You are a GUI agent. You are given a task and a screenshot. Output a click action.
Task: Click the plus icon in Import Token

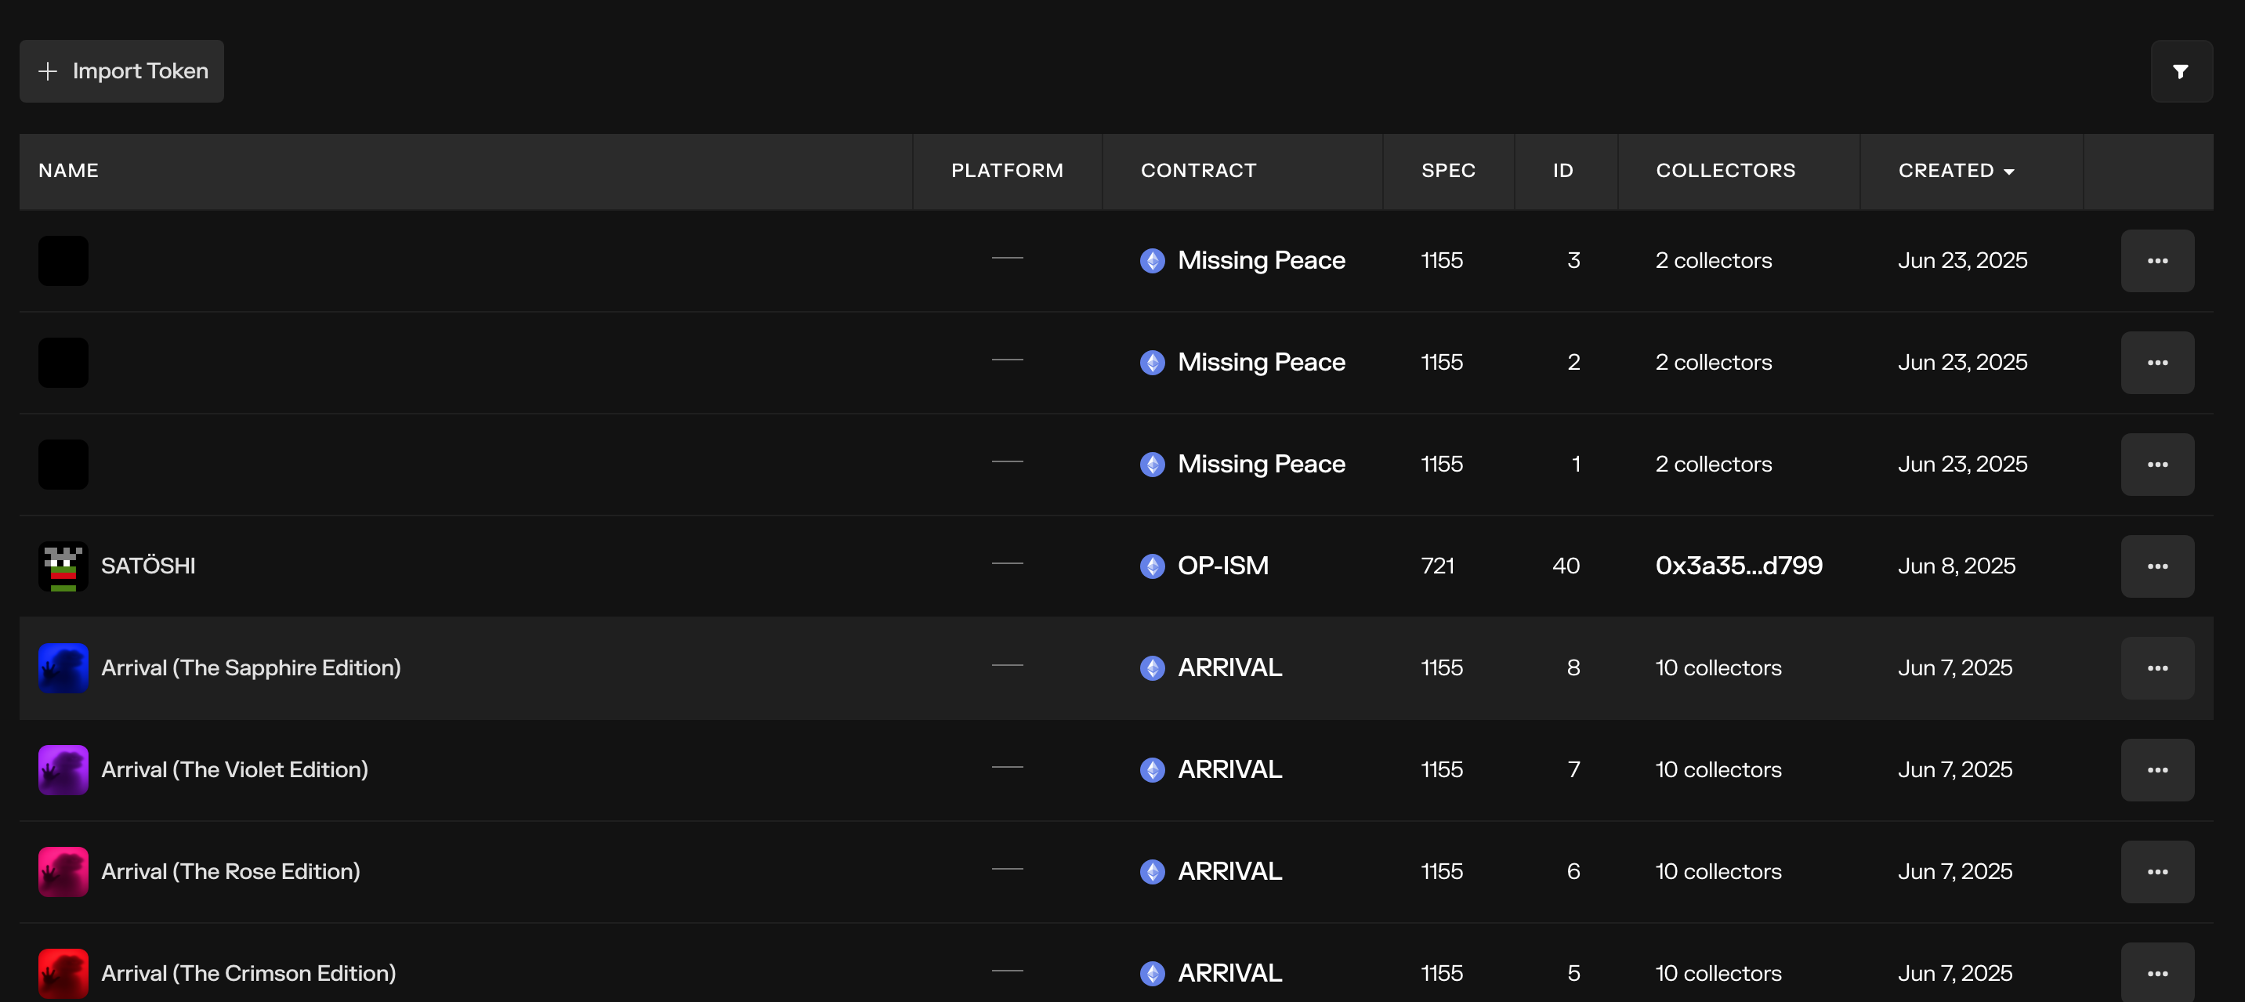pos(48,71)
